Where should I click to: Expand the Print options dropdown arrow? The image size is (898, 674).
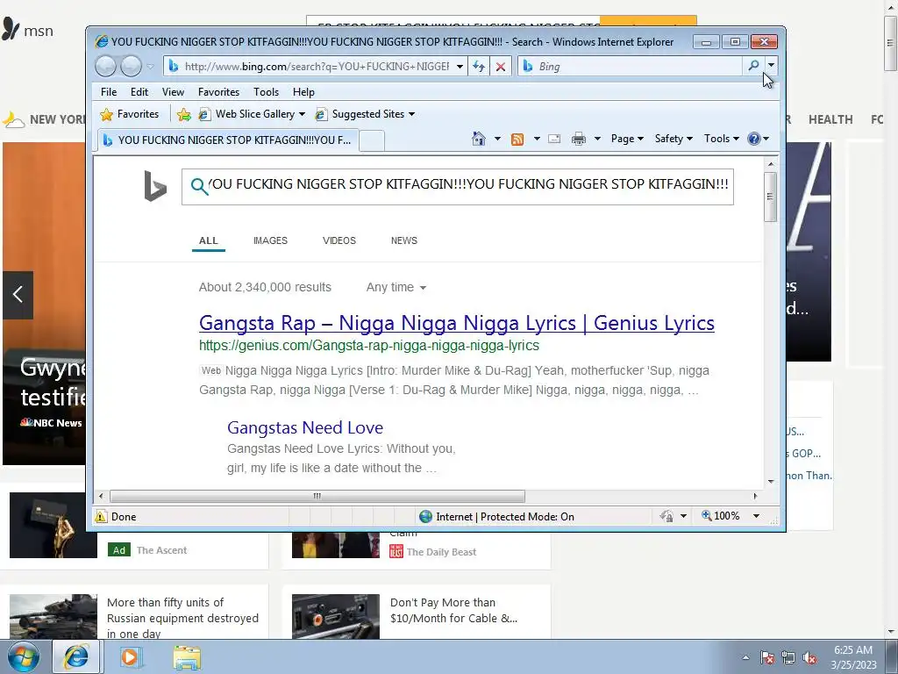[597, 139]
